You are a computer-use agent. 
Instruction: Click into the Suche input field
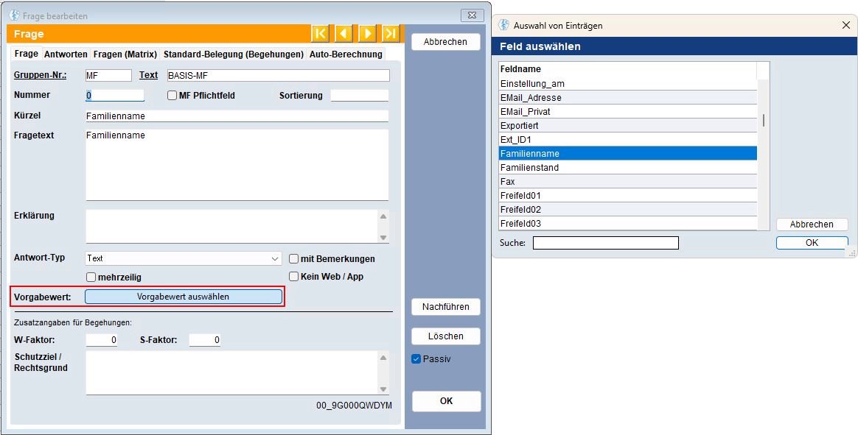(x=604, y=242)
